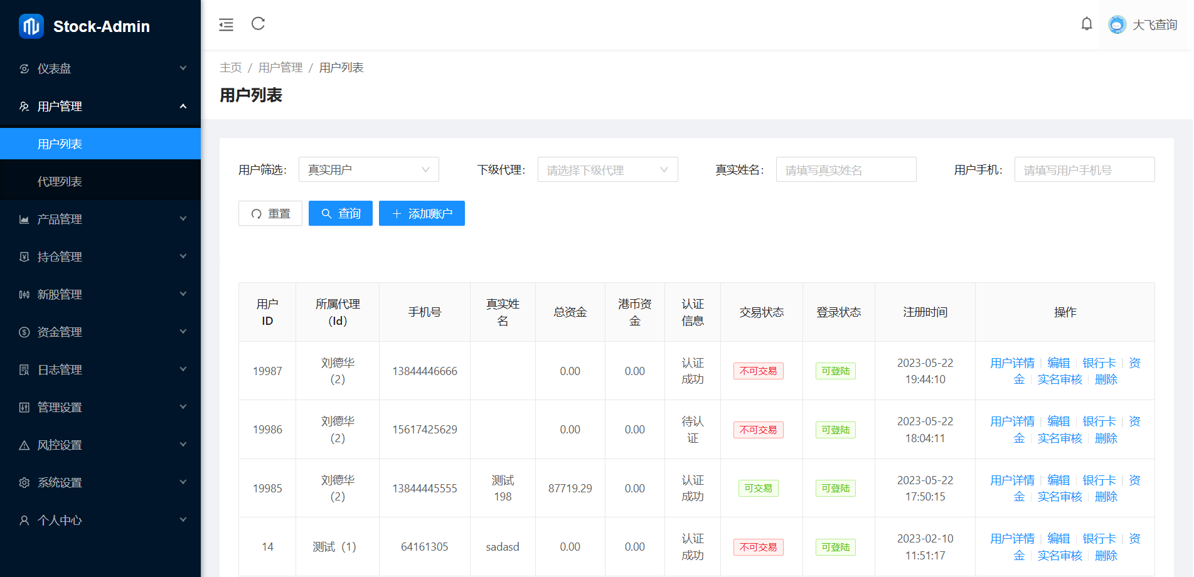
Task: Click the Stock-Admin logo icon
Action: (x=31, y=26)
